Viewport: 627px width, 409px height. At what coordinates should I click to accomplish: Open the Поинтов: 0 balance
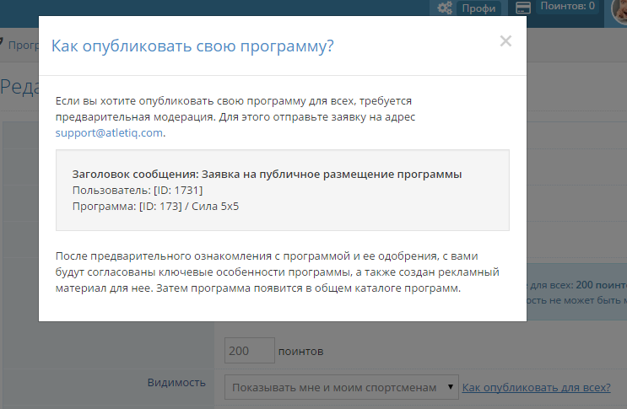click(x=567, y=7)
